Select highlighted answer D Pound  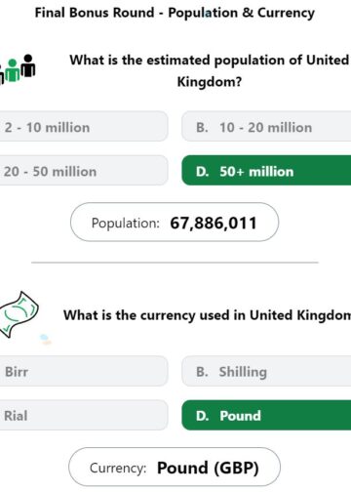(x=266, y=415)
